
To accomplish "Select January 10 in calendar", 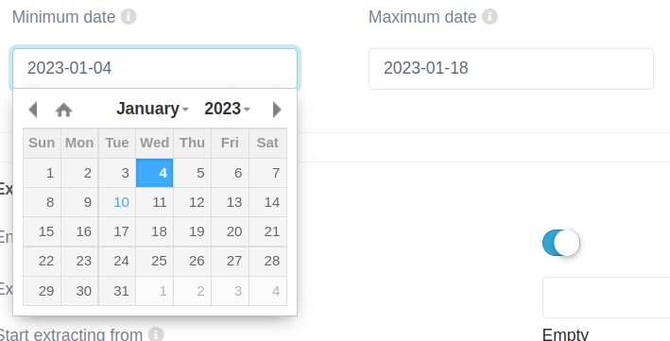I will (117, 202).
